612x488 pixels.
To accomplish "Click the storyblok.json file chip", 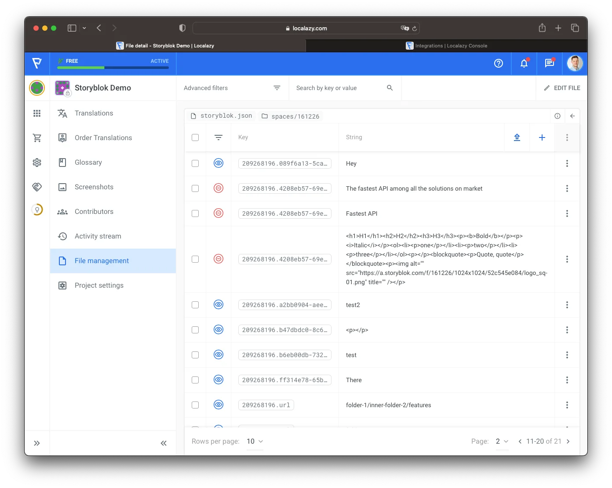I will tap(222, 116).
